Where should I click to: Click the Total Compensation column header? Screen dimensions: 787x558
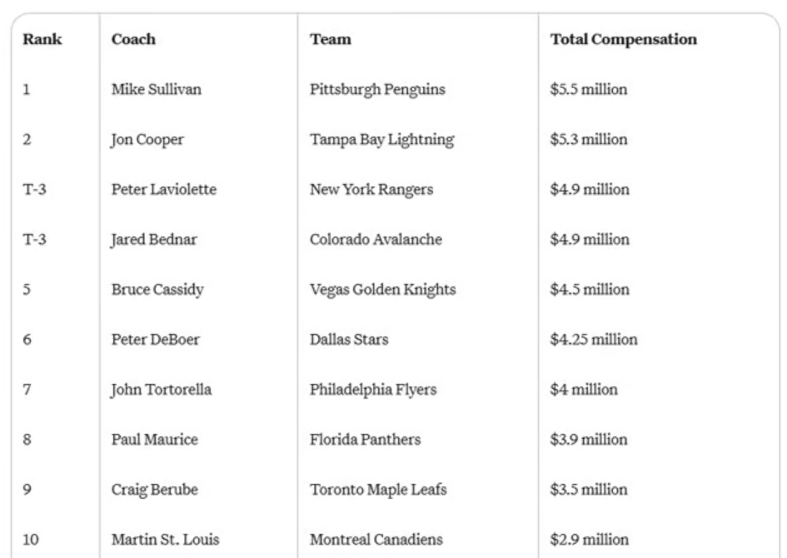(624, 40)
